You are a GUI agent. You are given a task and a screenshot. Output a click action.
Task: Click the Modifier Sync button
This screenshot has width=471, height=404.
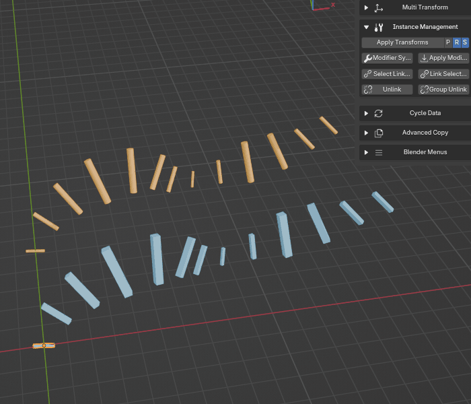point(387,58)
